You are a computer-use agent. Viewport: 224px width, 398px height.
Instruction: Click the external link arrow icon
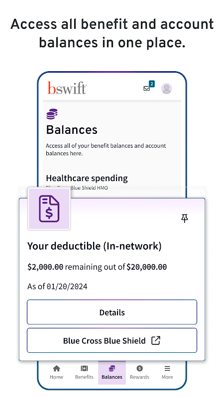point(156,340)
